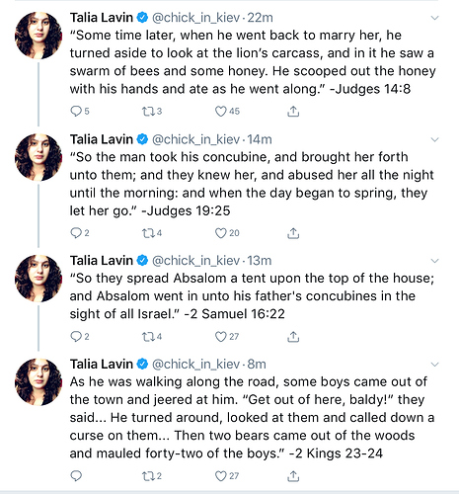The width and height of the screenshot is (459, 494).
Task: Share the Judges 14:8 tweet
Action: click(x=293, y=112)
